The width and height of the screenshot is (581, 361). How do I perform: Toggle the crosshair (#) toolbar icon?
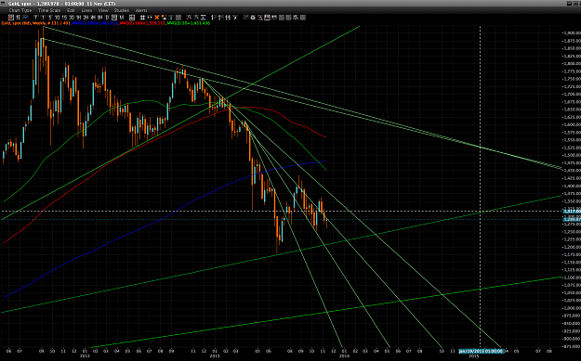pos(142,18)
